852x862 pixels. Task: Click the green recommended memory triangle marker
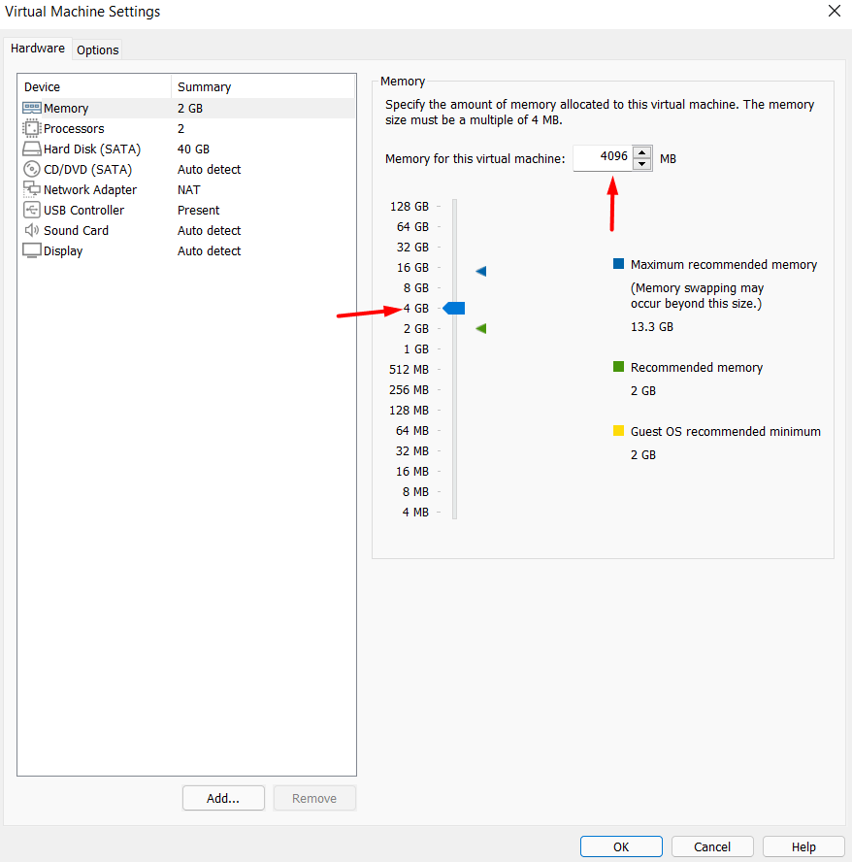[x=480, y=329]
